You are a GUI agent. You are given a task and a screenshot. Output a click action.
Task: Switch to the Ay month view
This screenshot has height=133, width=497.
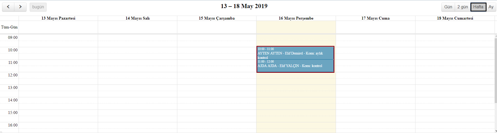[x=491, y=7]
